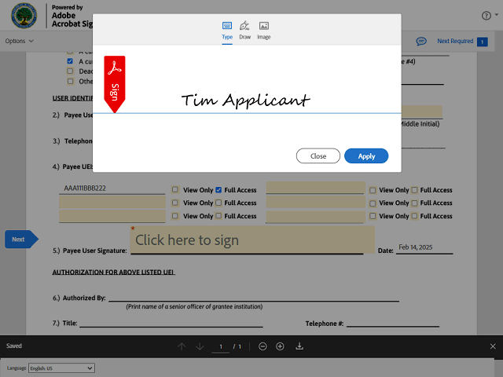Click the required count badge 1
Viewport: 503px width, 377px height.
pos(482,42)
